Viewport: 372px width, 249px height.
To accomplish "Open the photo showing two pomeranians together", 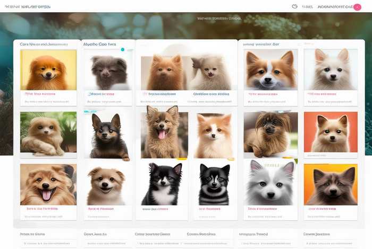I will (186, 72).
